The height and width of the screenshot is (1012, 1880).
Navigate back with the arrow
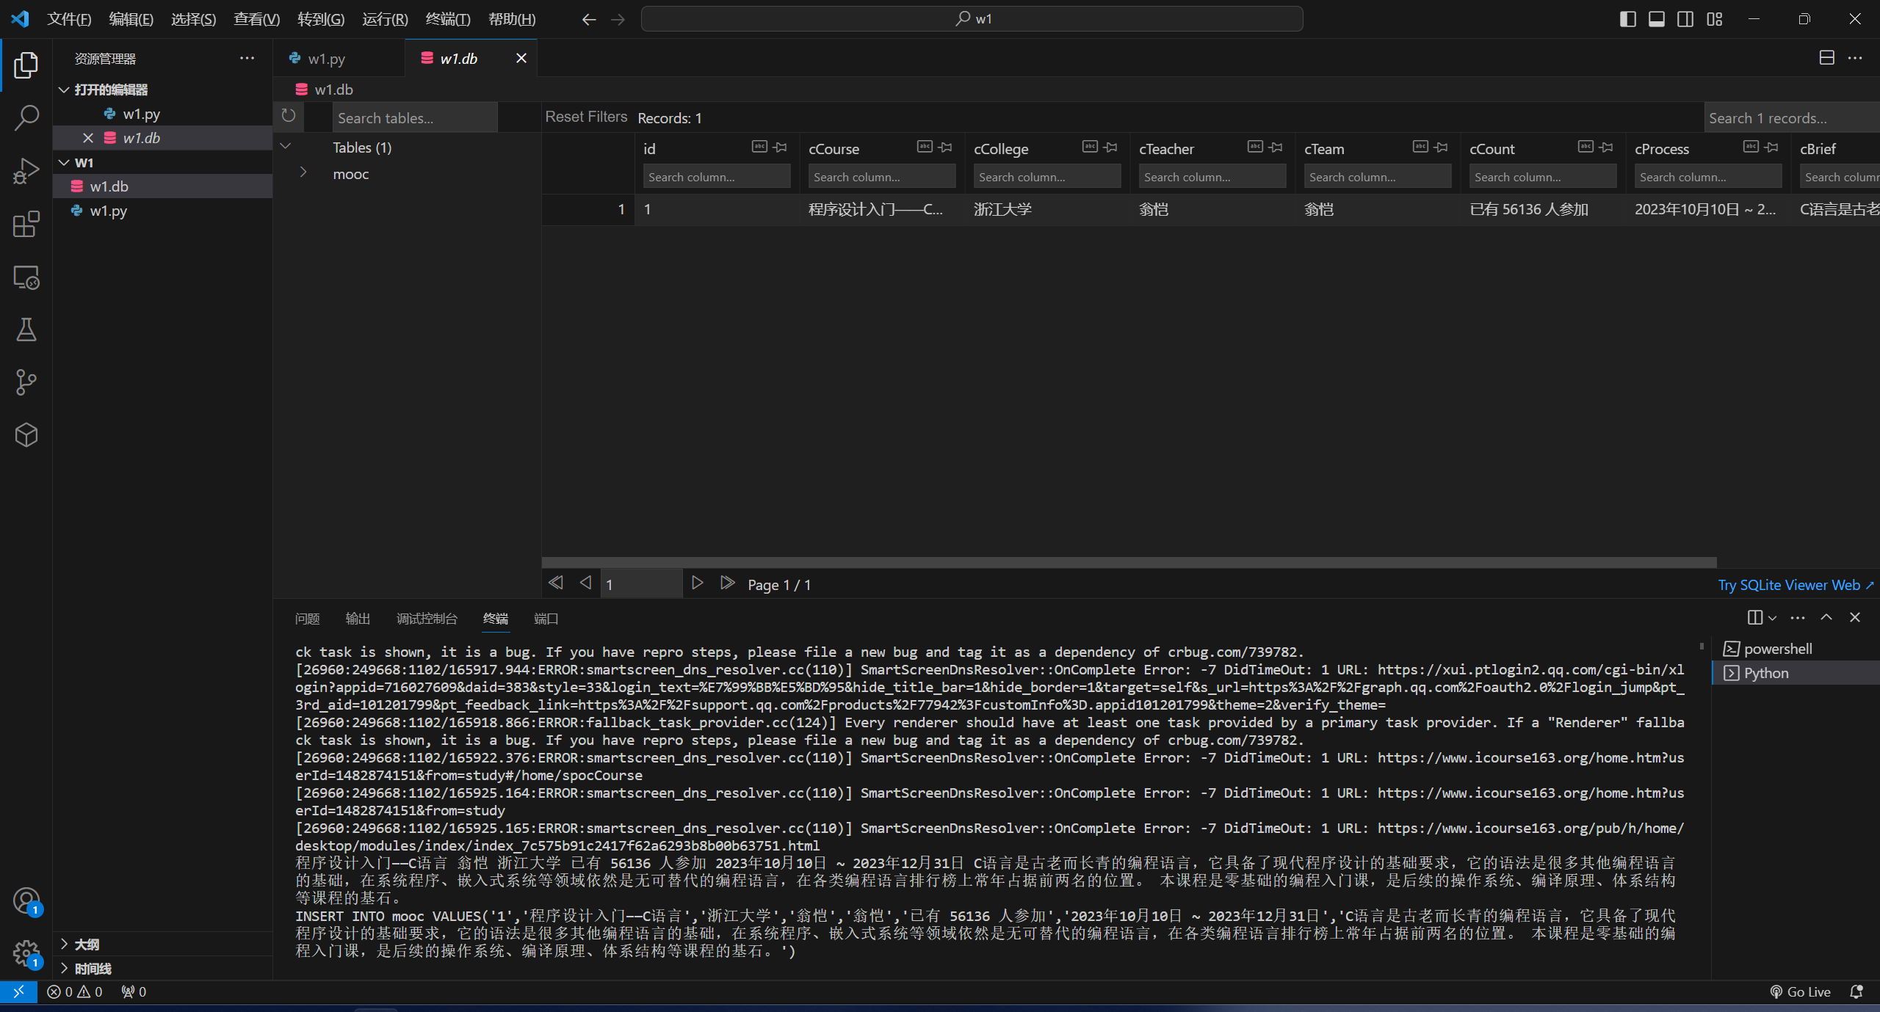point(588,19)
